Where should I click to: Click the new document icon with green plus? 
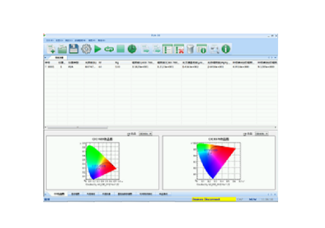pyautogui.click(x=51, y=49)
